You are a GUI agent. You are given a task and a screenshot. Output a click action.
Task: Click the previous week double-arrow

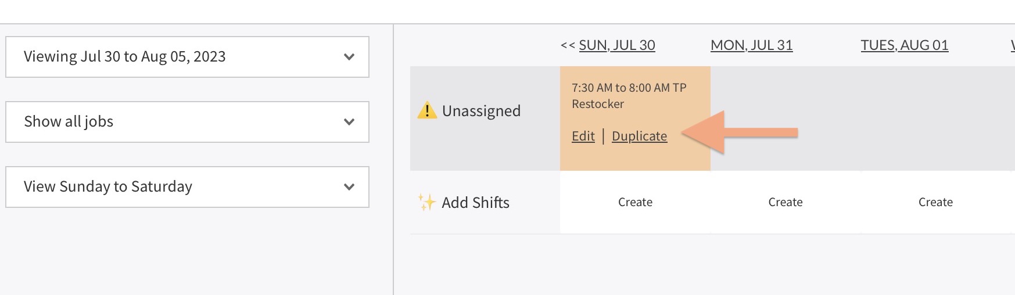point(568,45)
